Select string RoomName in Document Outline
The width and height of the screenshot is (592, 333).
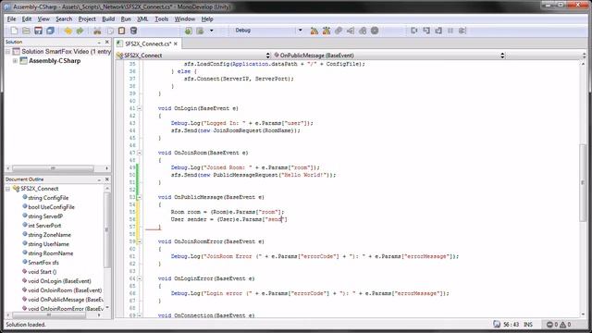[50, 253]
